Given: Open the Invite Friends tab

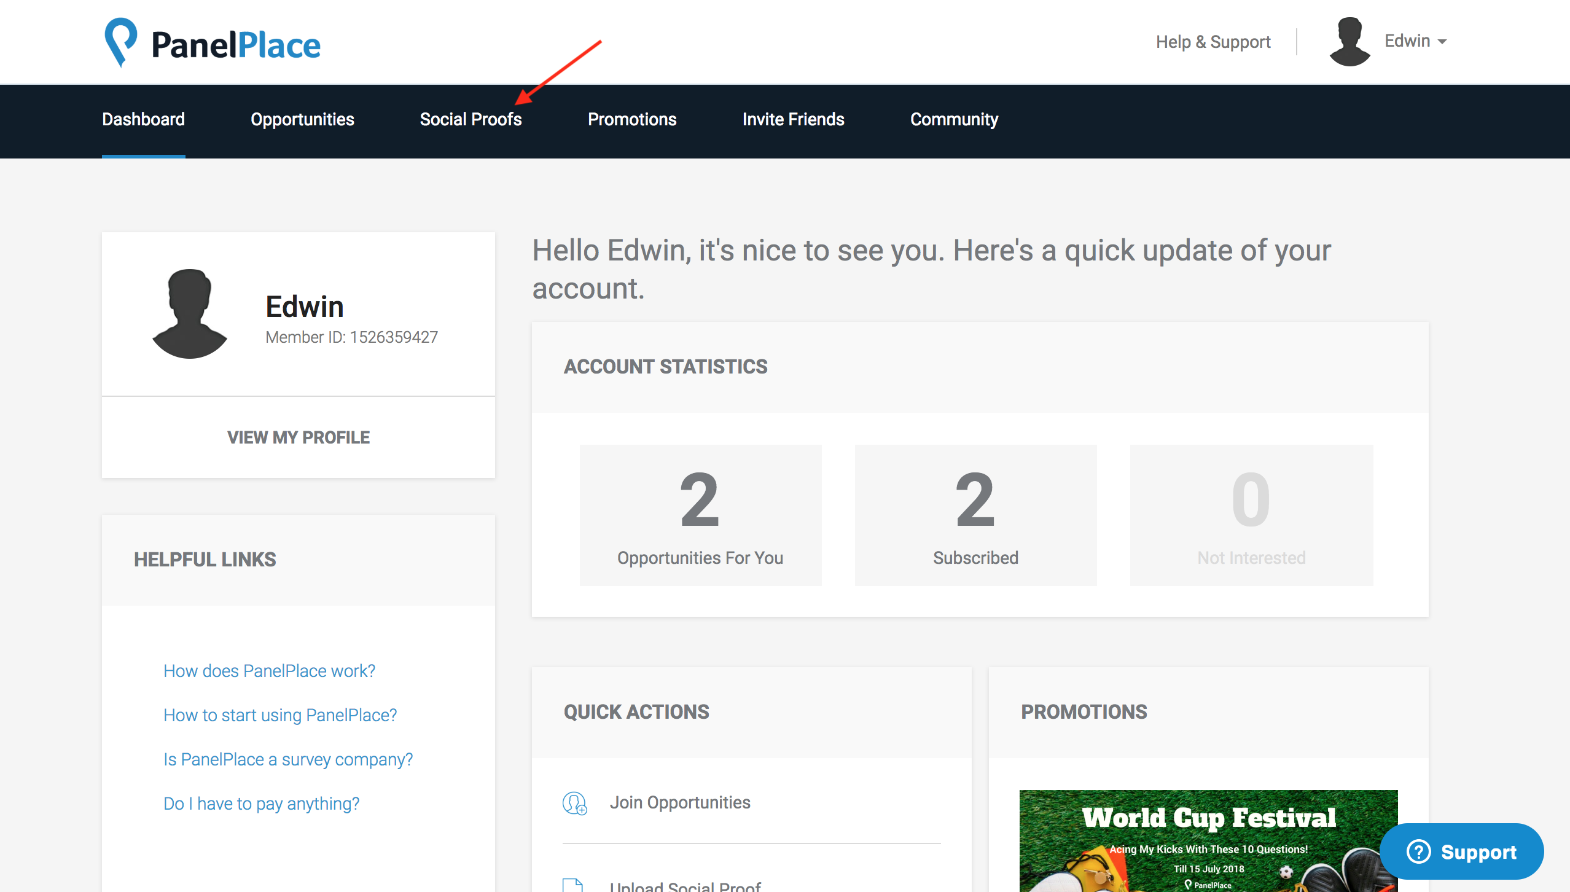Looking at the screenshot, I should (x=793, y=119).
